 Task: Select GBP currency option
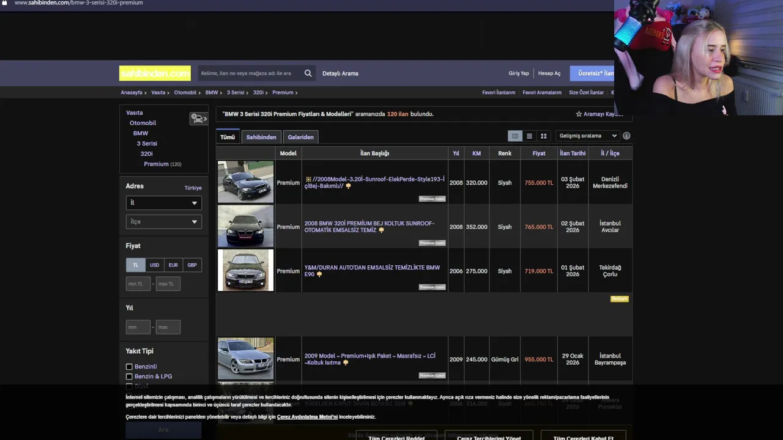click(192, 265)
